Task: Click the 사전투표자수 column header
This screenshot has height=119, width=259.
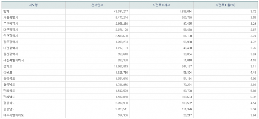Action: click(x=161, y=5)
